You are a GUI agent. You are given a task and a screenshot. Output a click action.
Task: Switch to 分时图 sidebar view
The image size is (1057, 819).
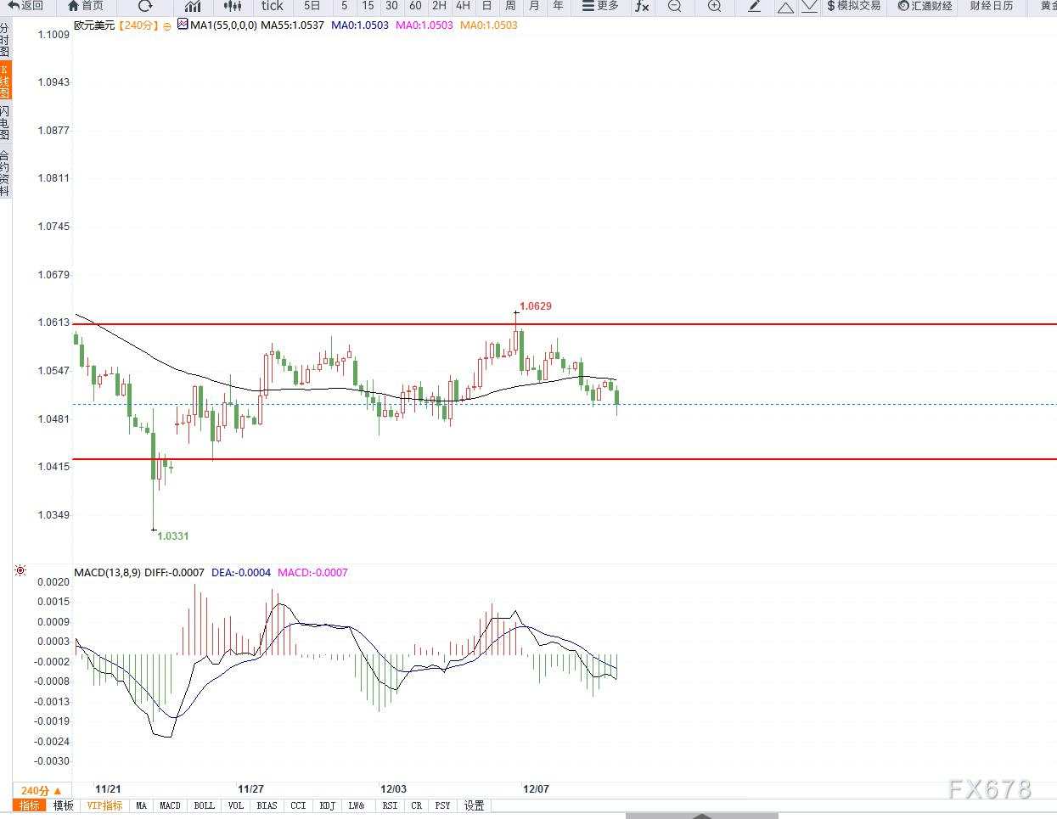5,40
